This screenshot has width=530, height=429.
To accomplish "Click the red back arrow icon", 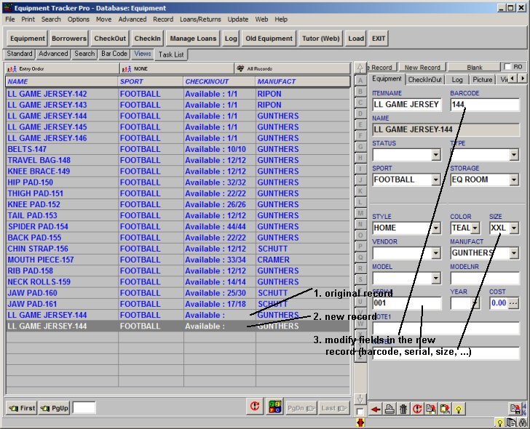I will click(376, 409).
